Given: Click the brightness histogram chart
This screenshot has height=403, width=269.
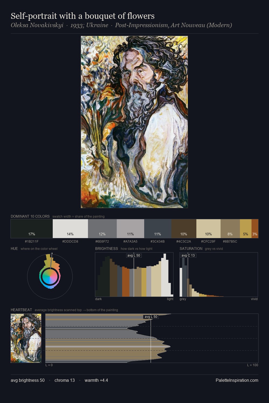Looking at the screenshot, I should (134, 275).
